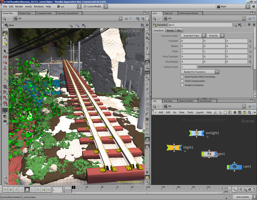Switch to the Geometry Spreadsheet tab
The image size is (257, 200).
click(x=68, y=13)
